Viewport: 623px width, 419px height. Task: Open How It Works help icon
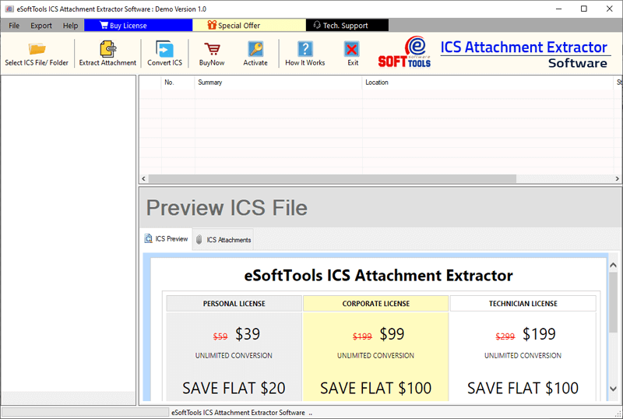[x=304, y=49]
